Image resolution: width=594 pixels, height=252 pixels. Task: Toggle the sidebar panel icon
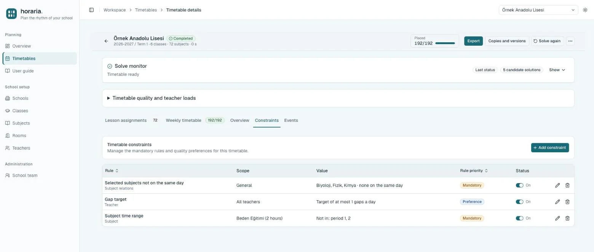click(x=91, y=10)
